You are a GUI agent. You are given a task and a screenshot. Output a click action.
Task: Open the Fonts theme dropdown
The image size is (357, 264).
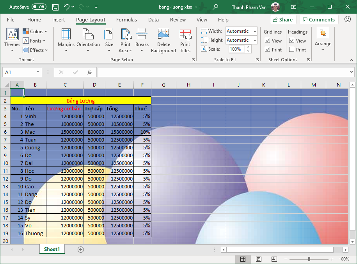point(34,41)
